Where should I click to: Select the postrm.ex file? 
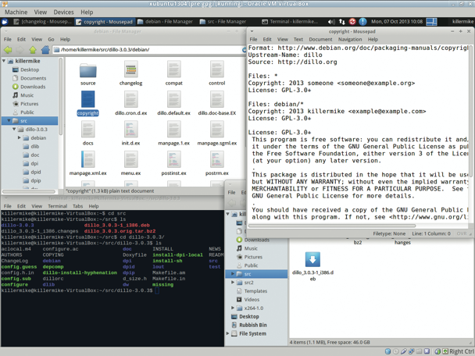pos(217,159)
